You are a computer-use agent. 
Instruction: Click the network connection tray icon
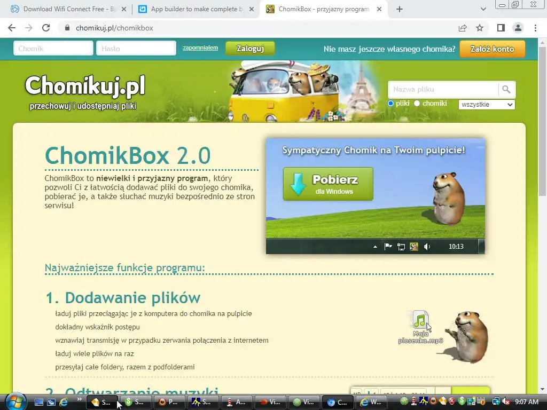[x=496, y=401]
